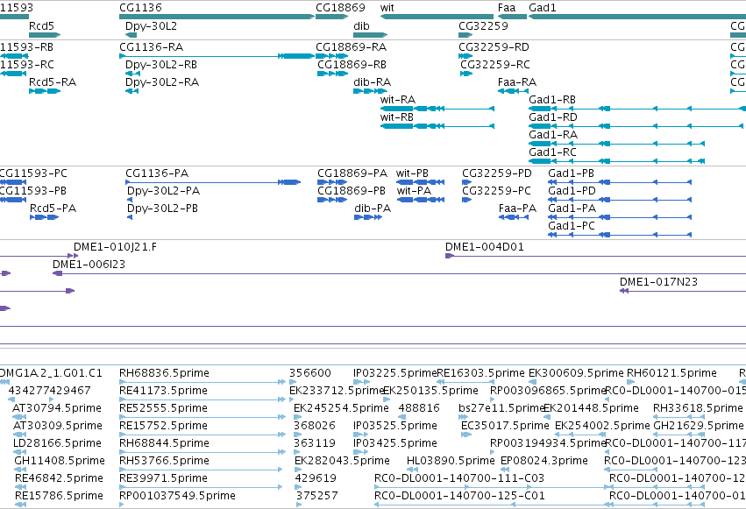Click the dib gene label
The width and height of the screenshot is (746, 509).
point(361,25)
